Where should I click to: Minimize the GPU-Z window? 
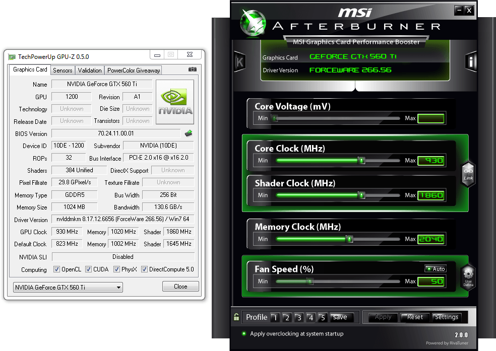click(x=157, y=55)
